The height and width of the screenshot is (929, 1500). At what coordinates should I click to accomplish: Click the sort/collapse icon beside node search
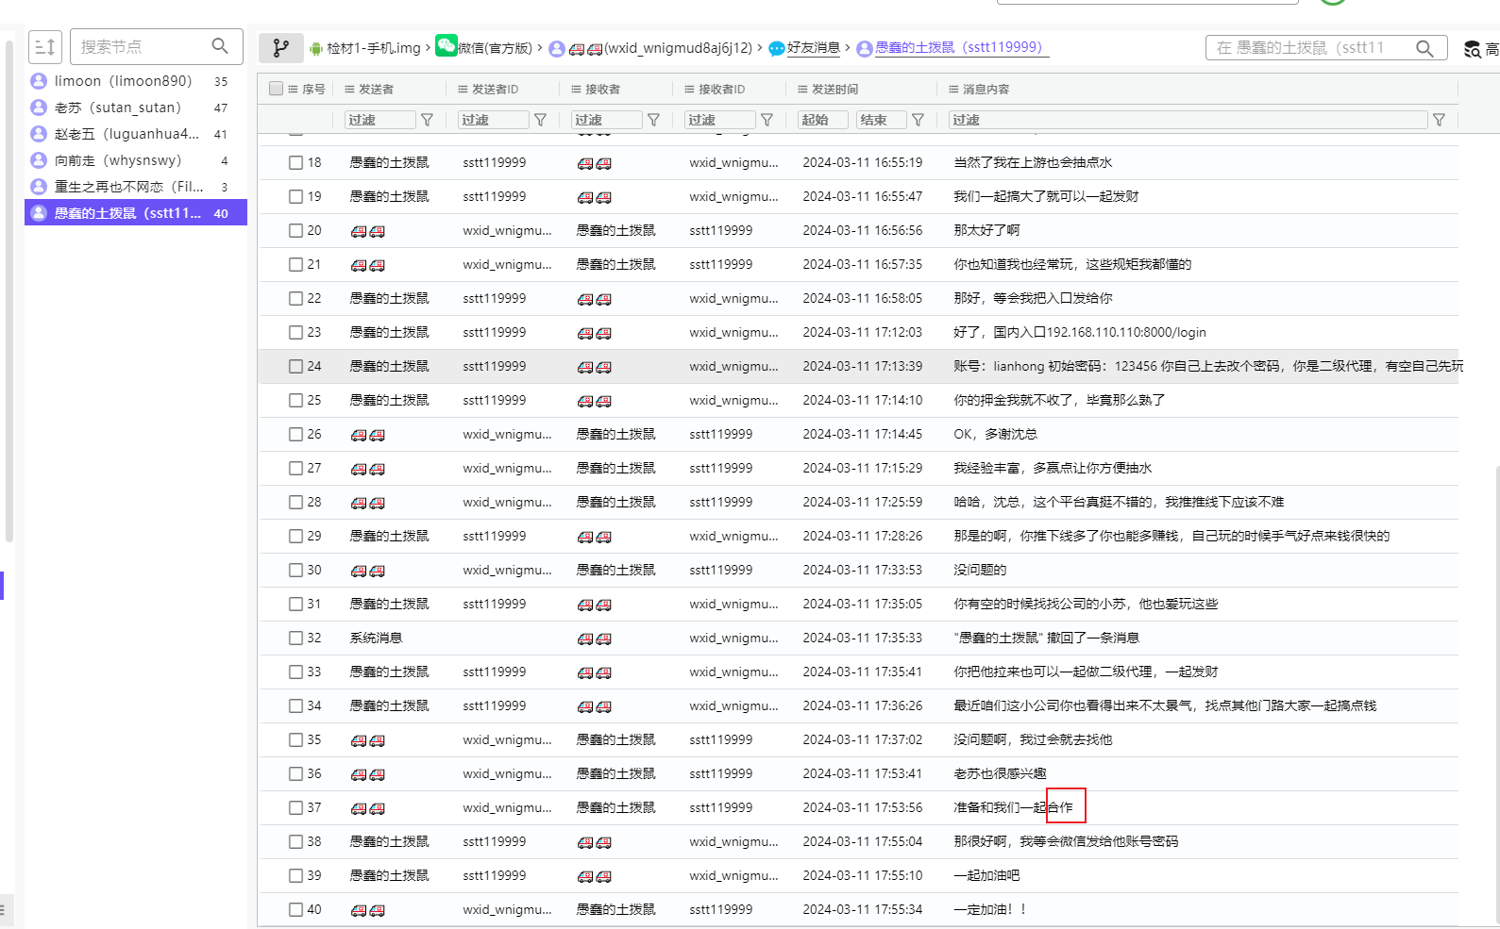[45, 47]
